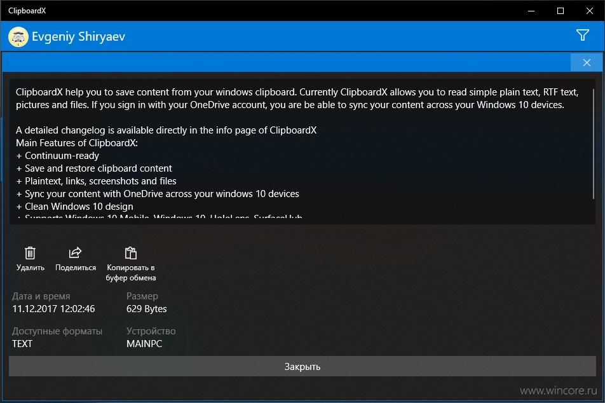Viewport: 605px width, 403px height.
Task: Click the size value 629 Bytes
Action: (147, 309)
